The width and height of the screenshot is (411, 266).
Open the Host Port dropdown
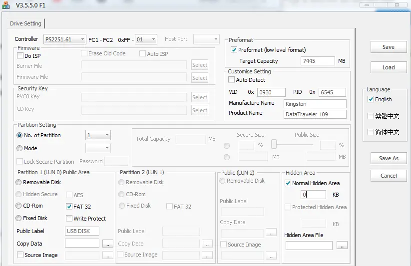pyautogui.click(x=206, y=39)
